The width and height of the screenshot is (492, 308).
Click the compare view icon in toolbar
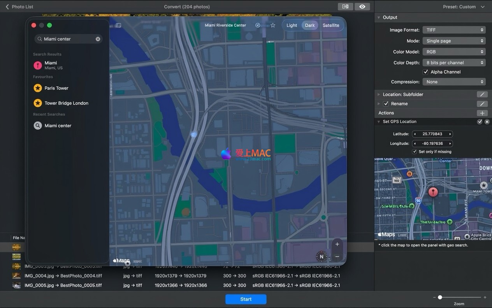[345, 7]
